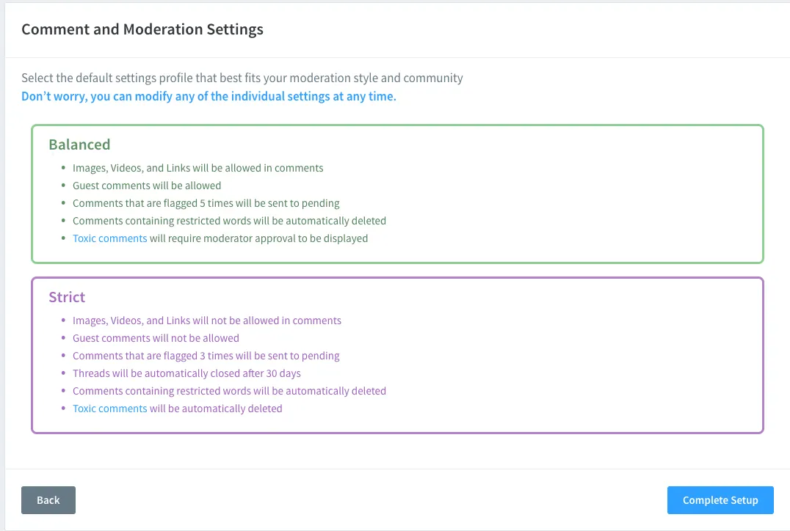Choose the 'flagged 3 times' rule line
The width and height of the screenshot is (790, 531).
[206, 356]
